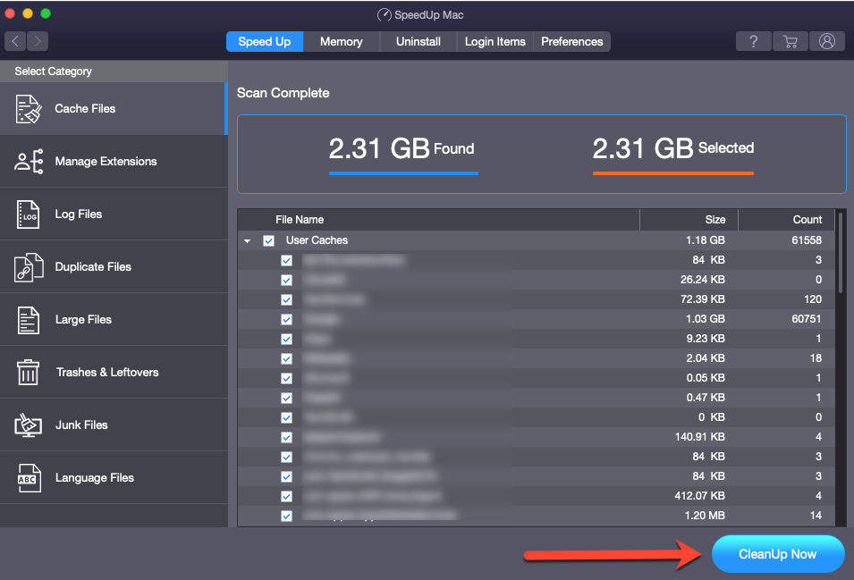Viewport: 854px width, 580px height.
Task: Open the shopping cart purchase icon
Action: (791, 41)
